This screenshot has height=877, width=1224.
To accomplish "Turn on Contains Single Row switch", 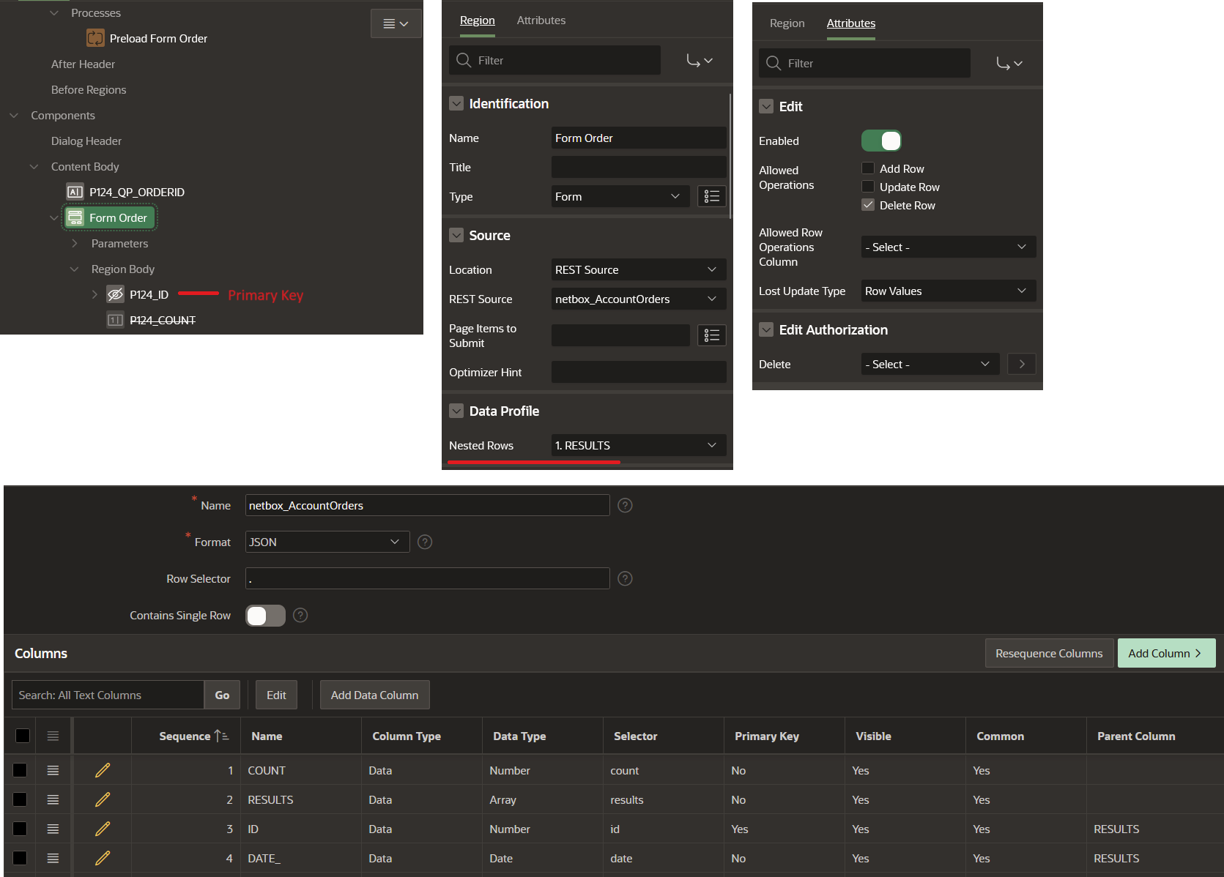I will pos(265,616).
